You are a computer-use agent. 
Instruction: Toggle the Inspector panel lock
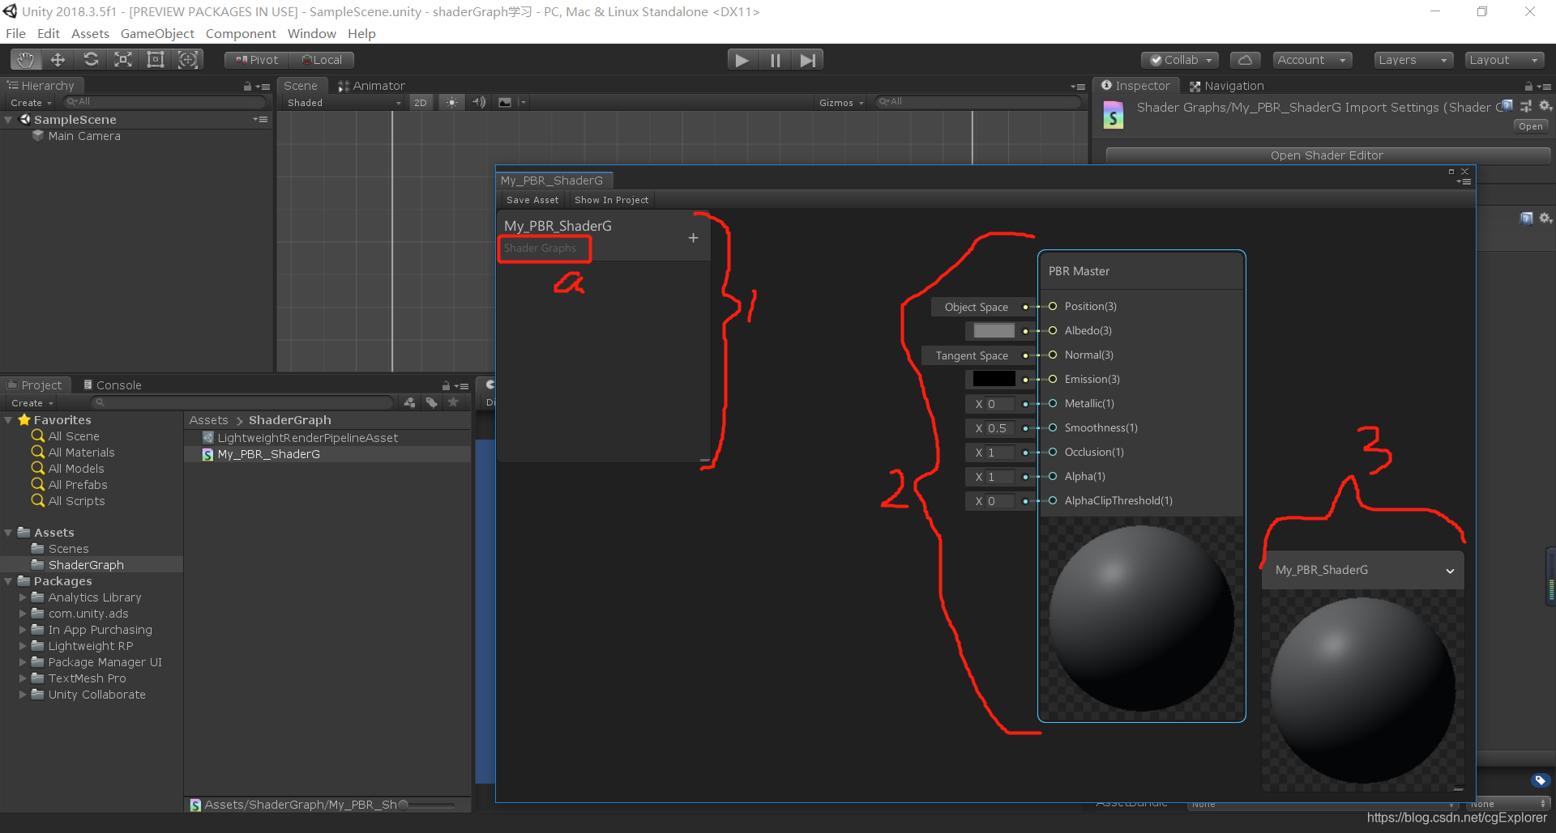coord(1528,86)
